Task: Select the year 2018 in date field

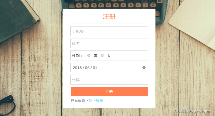Action: tap(77, 68)
